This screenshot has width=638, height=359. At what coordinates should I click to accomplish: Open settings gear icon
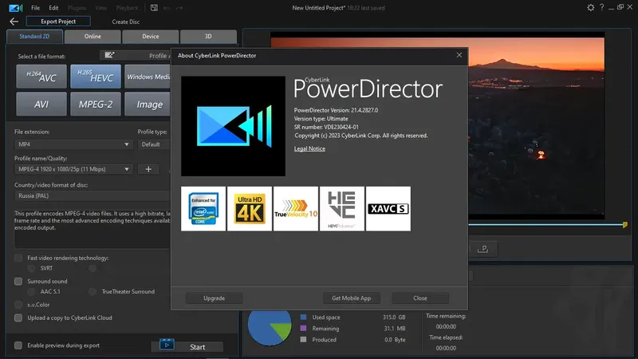pos(590,7)
